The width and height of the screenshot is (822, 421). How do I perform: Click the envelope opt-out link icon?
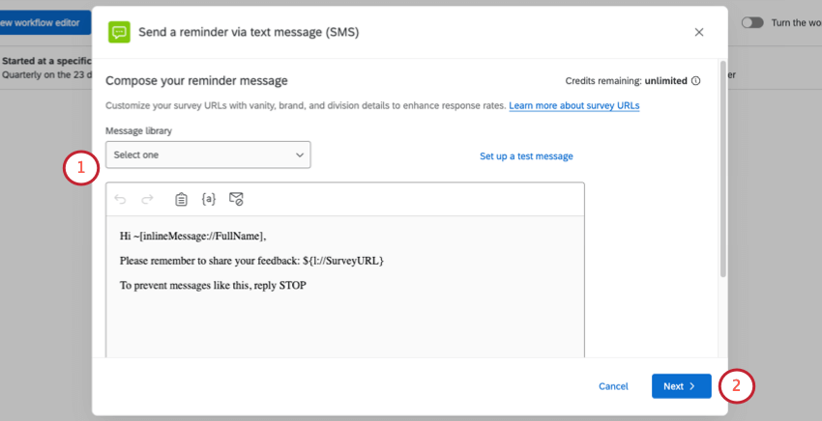point(236,199)
